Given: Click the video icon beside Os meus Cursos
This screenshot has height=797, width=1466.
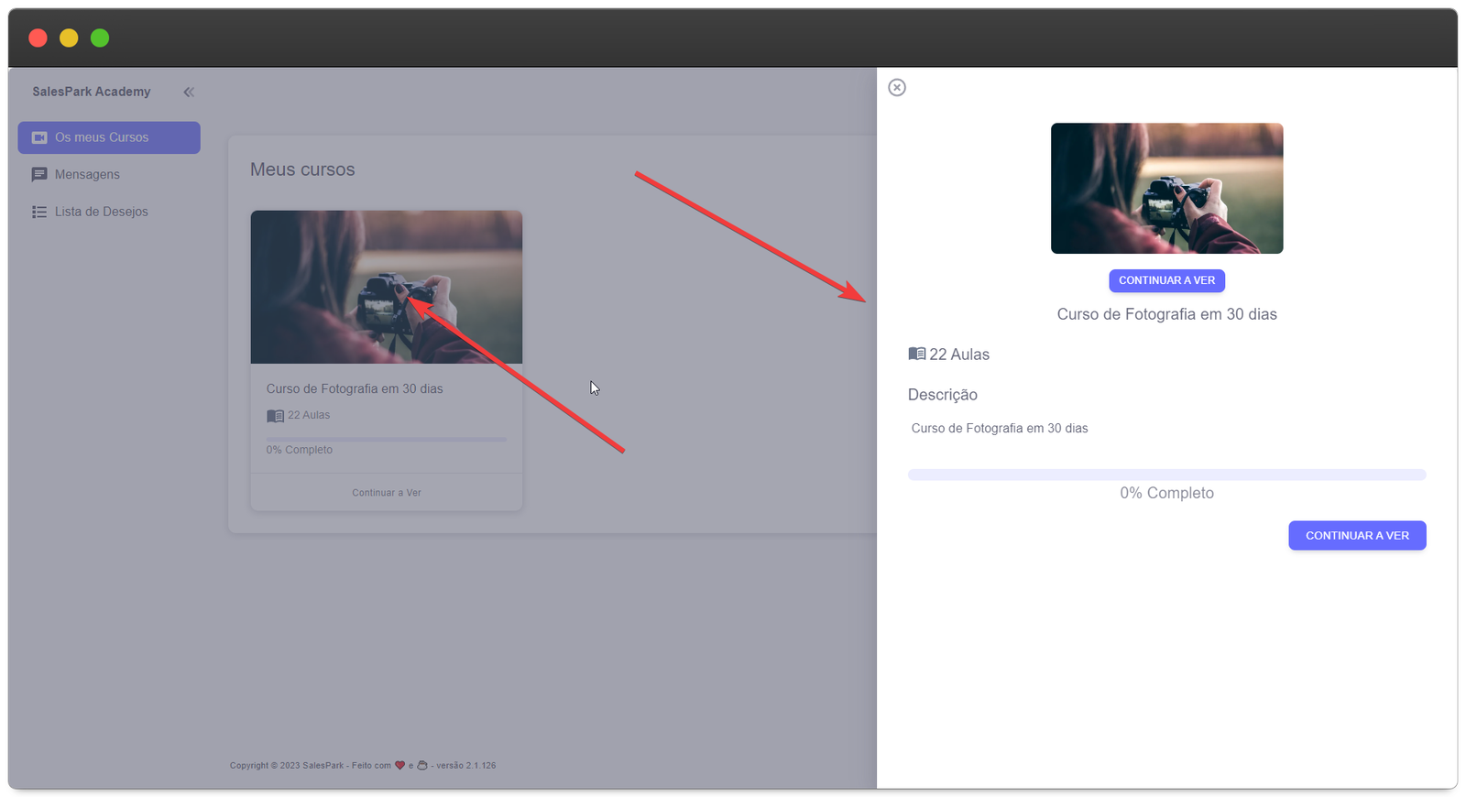Looking at the screenshot, I should [x=39, y=137].
